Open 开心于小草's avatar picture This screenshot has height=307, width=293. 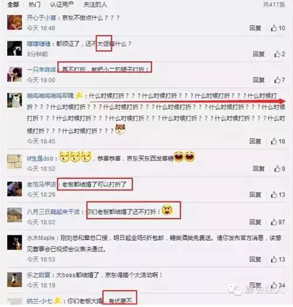15,22
